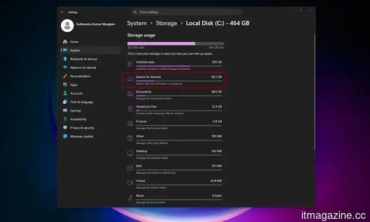Click the storage usage bar
Viewport: 370px width, 222px height.
click(x=176, y=43)
